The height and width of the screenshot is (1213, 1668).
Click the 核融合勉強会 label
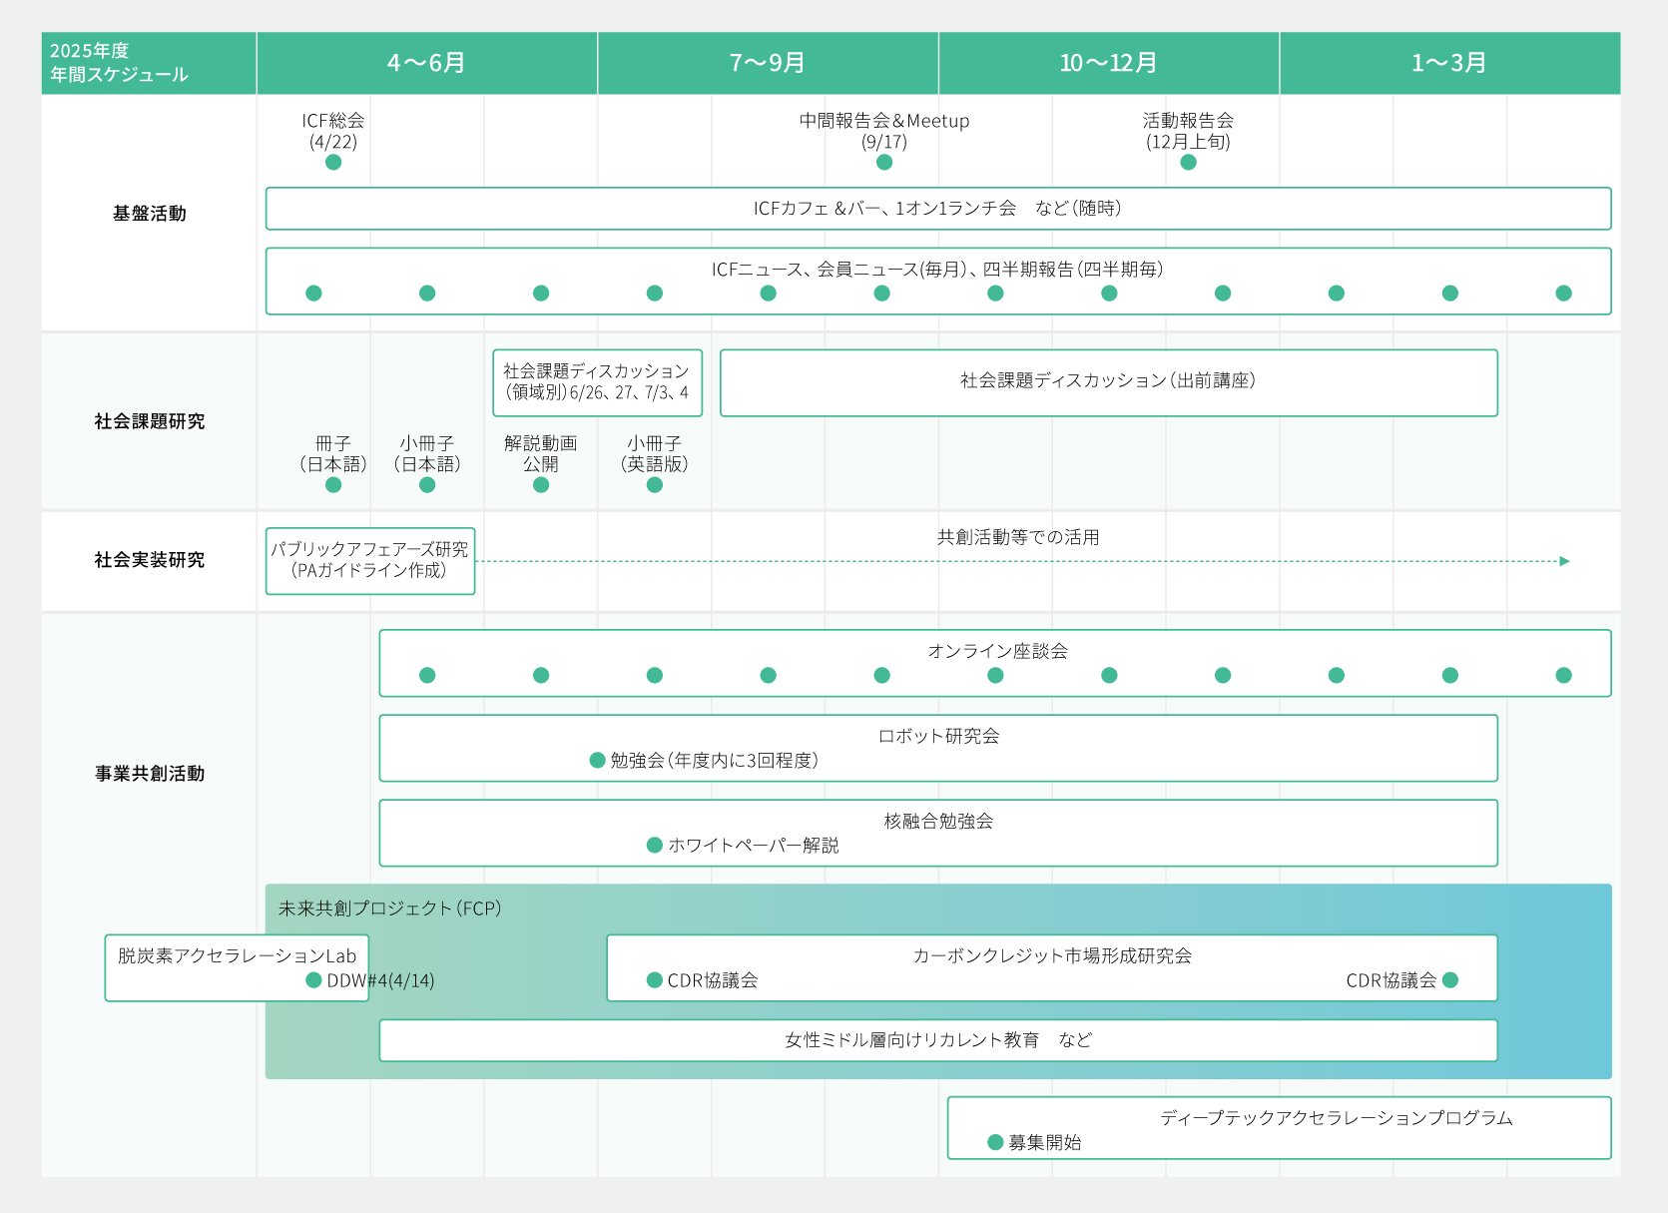tap(938, 821)
